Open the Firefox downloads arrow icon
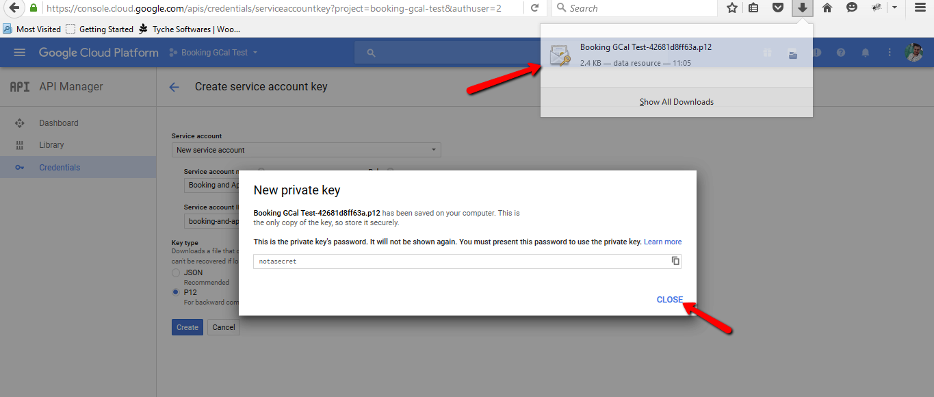This screenshot has width=934, height=397. tap(802, 8)
